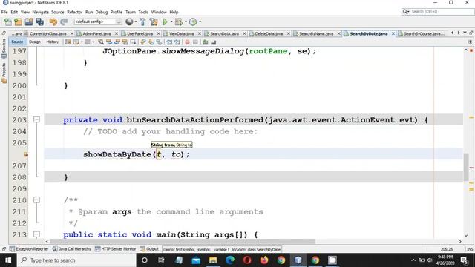Image resolution: width=475 pixels, height=267 pixels.
Task: Toggle the Source view button
Action: [17, 42]
